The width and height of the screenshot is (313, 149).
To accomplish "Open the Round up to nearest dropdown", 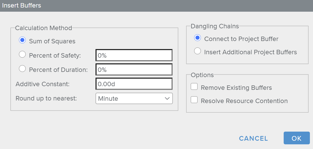I will click(134, 99).
